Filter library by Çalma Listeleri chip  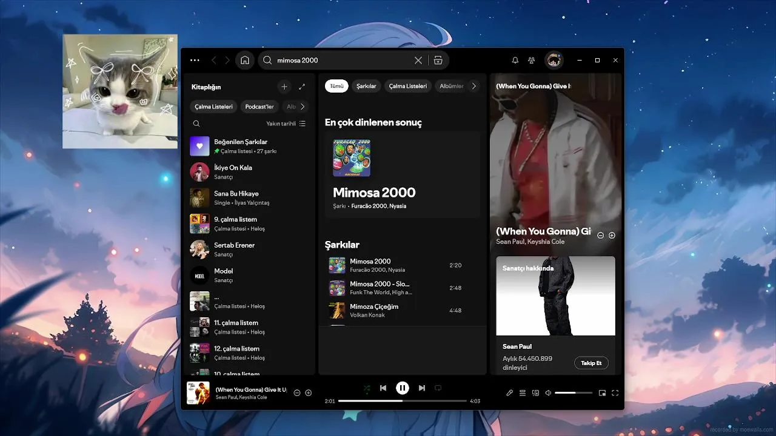pos(213,107)
